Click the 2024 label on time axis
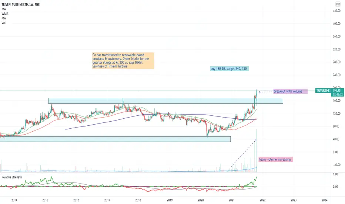 click(324, 200)
